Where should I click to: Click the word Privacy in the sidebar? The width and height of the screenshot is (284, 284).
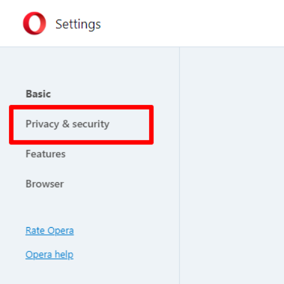[x=42, y=124]
